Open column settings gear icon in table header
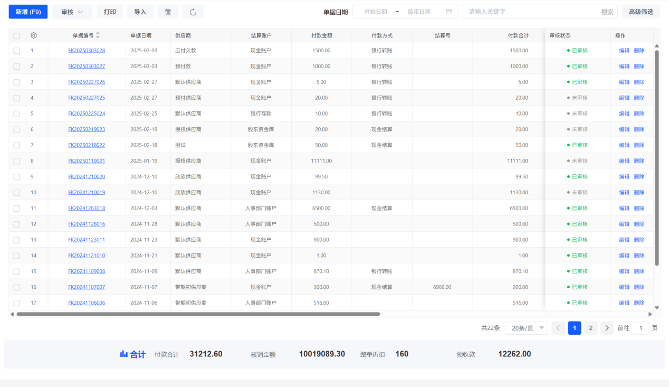669x387 pixels. click(x=34, y=35)
